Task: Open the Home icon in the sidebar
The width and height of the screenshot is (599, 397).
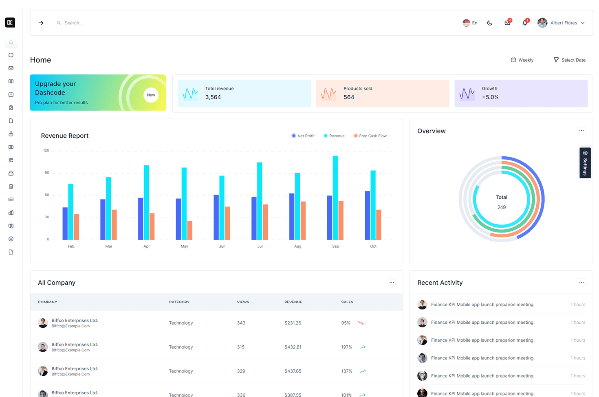Action: pyautogui.click(x=11, y=42)
